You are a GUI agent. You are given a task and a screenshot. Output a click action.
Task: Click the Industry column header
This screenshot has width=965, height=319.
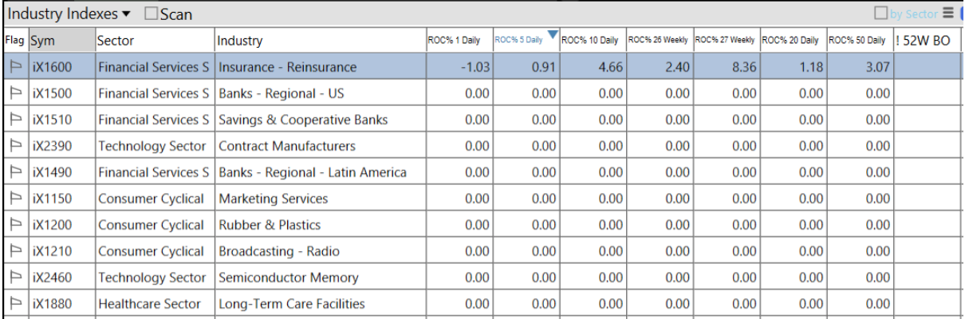point(319,41)
